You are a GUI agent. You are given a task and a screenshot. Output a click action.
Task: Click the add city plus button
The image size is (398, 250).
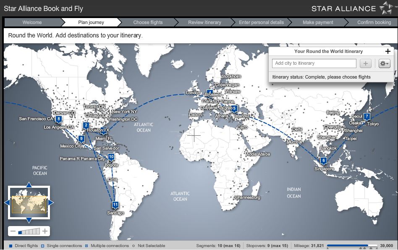366,63
